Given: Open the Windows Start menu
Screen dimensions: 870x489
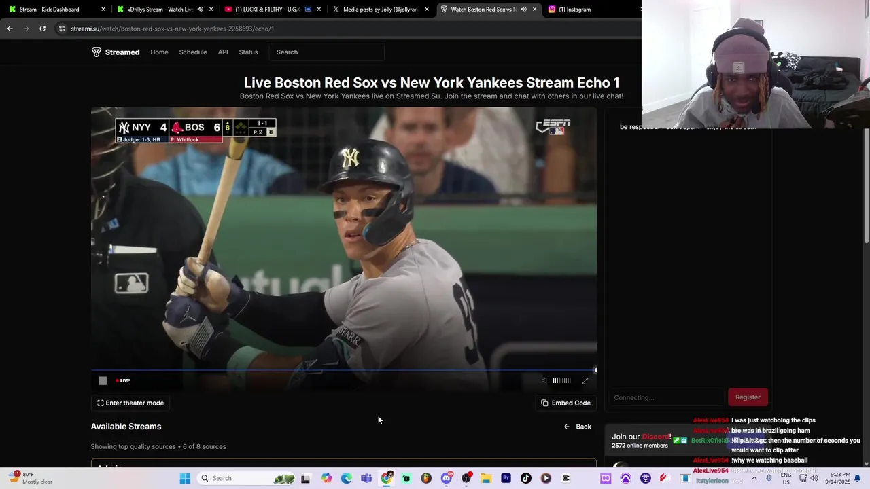Looking at the screenshot, I should 185,478.
